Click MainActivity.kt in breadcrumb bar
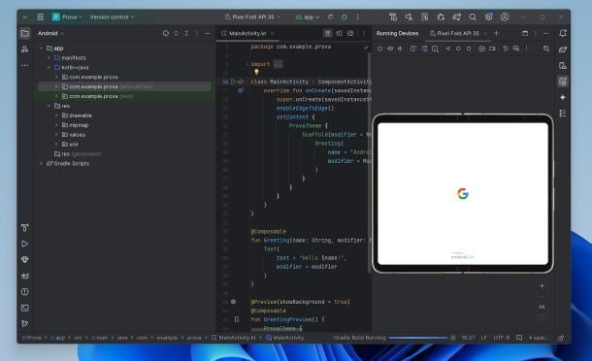592x361 pixels. click(233, 338)
